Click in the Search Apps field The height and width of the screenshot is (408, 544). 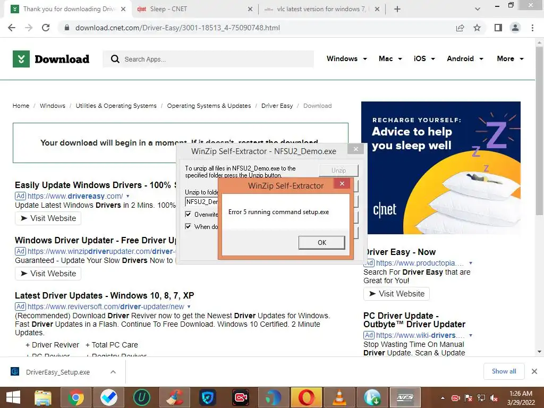pyautogui.click(x=208, y=59)
